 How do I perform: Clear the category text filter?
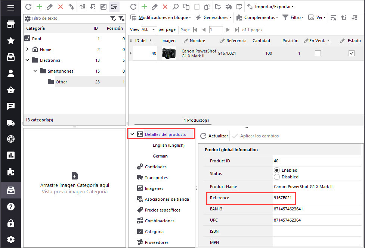[x=121, y=18]
